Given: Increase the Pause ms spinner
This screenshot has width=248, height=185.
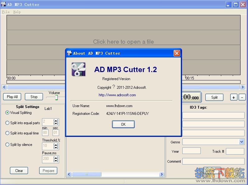Looking at the screenshot, I should (56, 158).
